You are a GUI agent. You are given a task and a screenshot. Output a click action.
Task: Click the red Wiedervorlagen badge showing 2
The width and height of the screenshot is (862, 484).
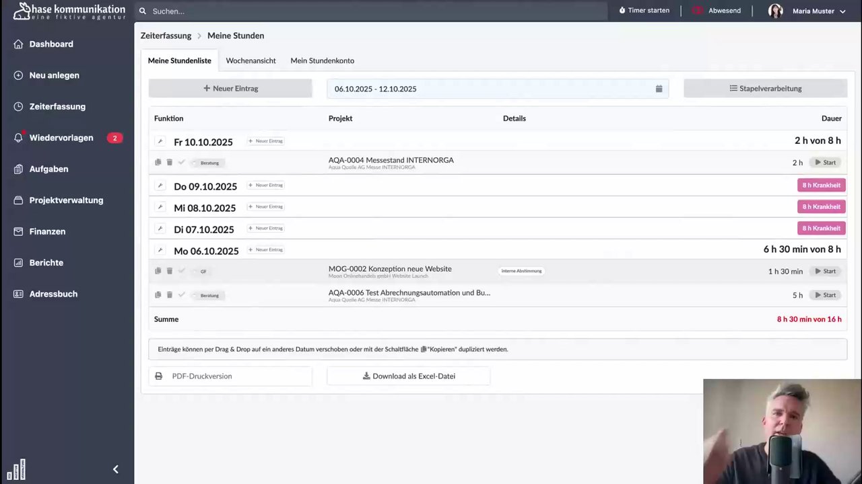pos(114,138)
